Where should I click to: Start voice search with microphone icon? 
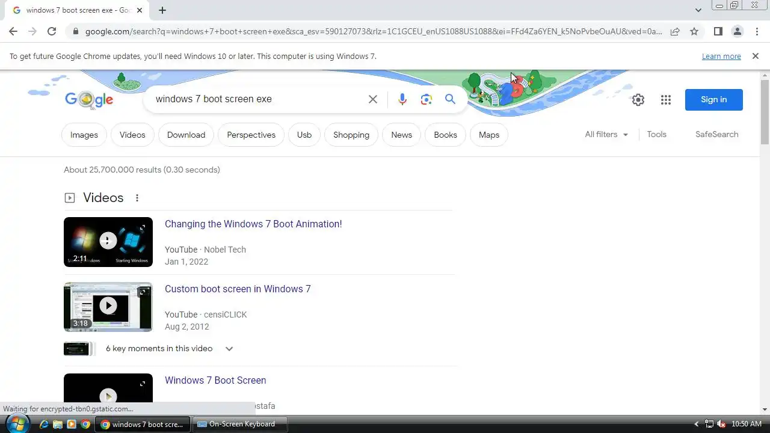click(x=402, y=99)
